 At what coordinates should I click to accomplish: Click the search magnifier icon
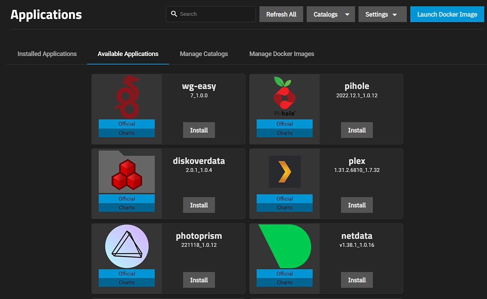(174, 14)
